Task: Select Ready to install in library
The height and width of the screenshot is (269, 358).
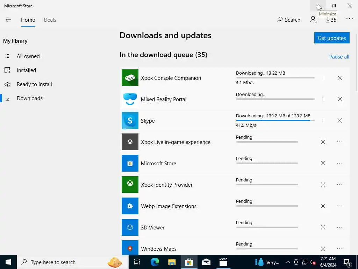Action: 34,84
